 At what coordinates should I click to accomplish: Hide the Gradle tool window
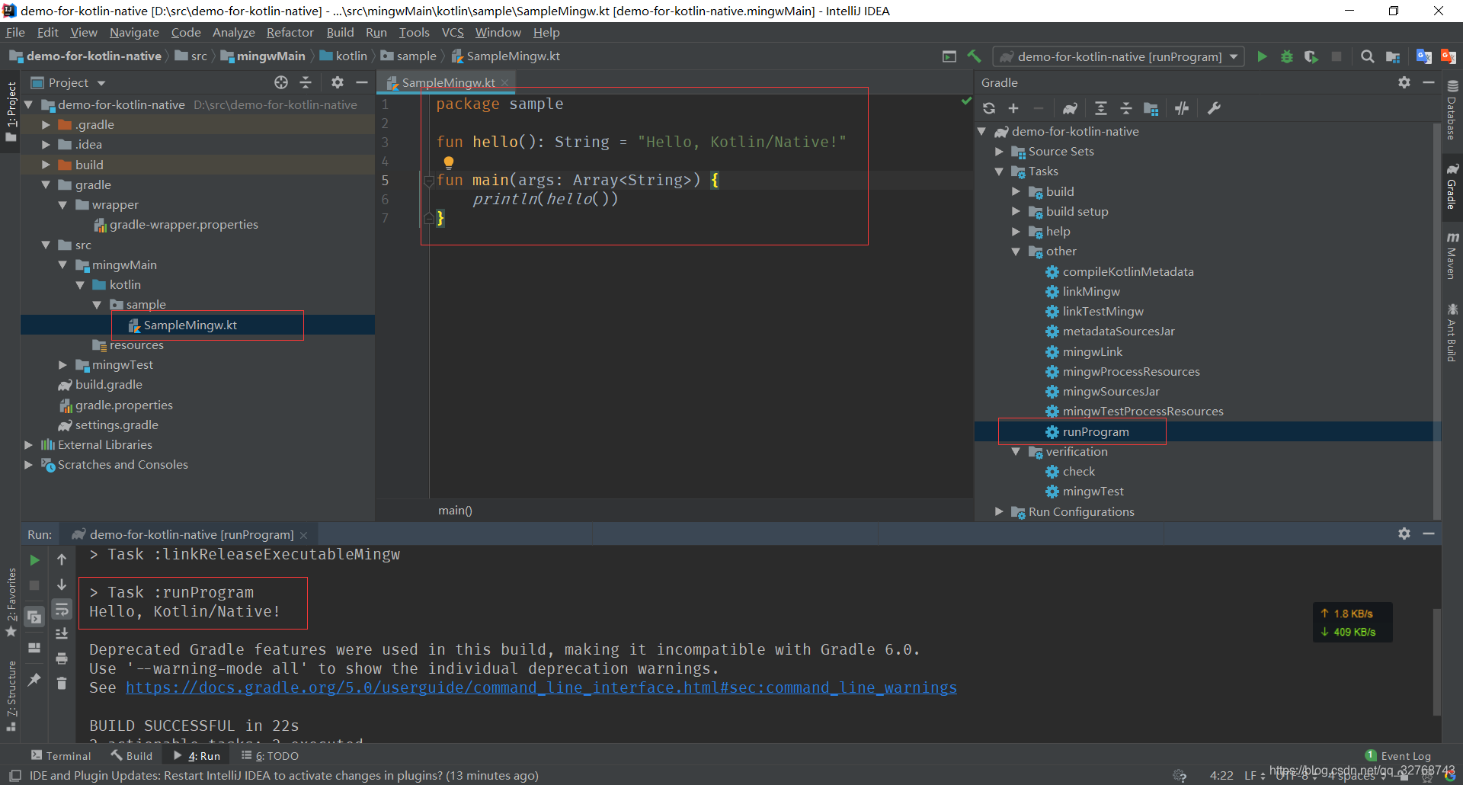point(1429,82)
